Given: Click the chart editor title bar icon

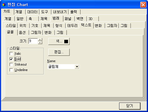Looking at the screenshot, I should point(4,5).
